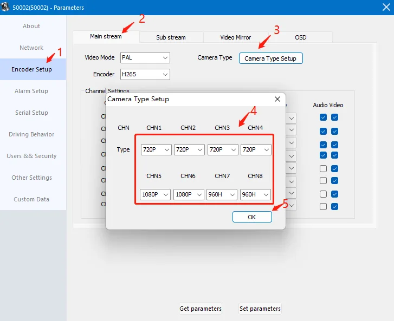Close the Camera Type Setup dialog
Screen dimensions: 394x321
click(x=277, y=99)
